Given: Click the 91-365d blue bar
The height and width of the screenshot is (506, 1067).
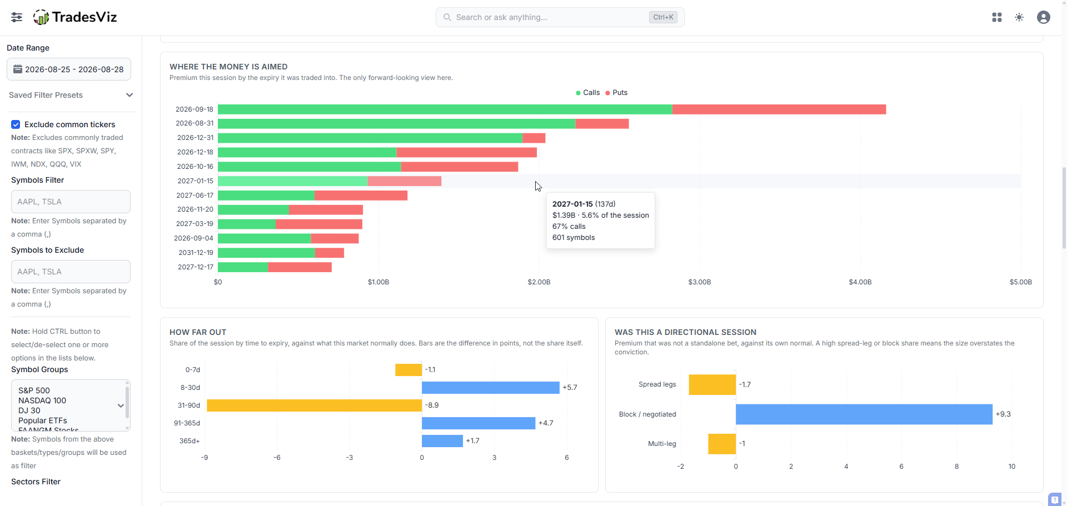Looking at the screenshot, I should click(478, 423).
